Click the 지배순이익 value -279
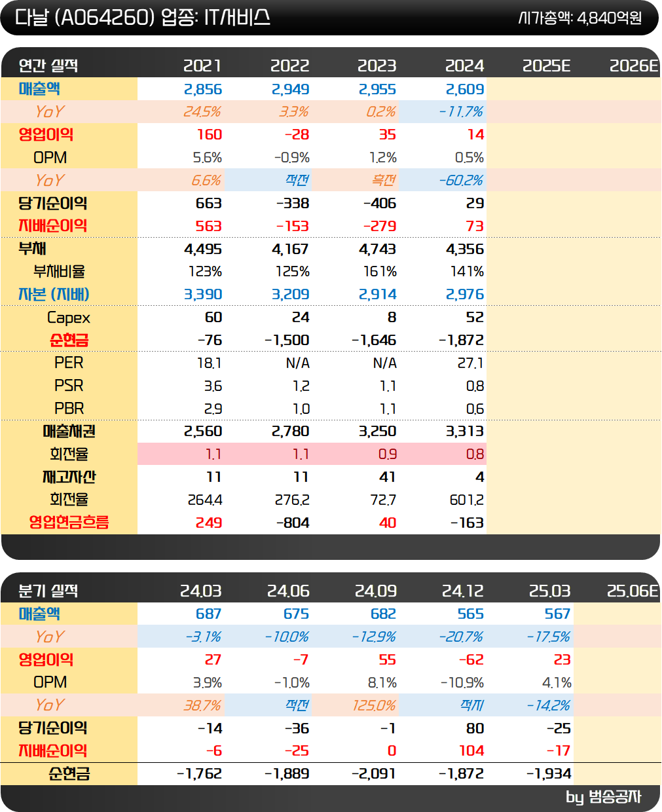This screenshot has width=662, height=812. (x=380, y=226)
